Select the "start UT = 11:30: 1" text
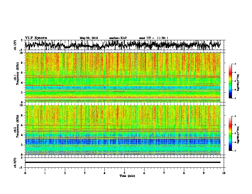Viewport: 252px width, 194px height. tap(154, 38)
